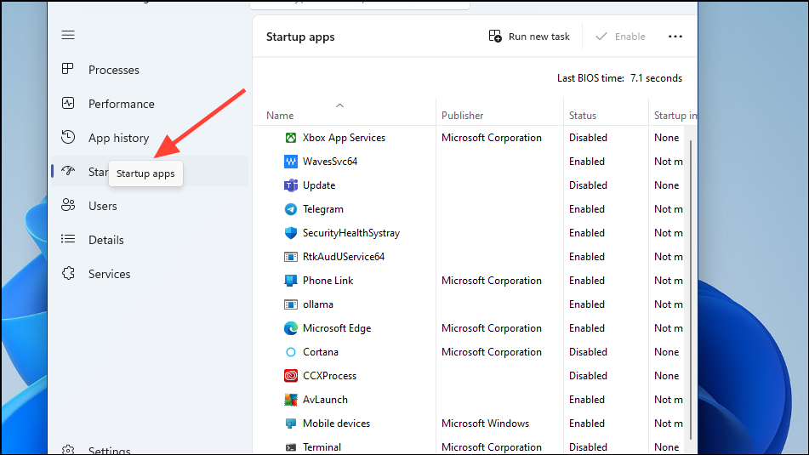Select the Telegram entry

pos(323,209)
